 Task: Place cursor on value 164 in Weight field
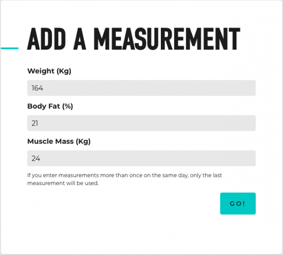(37, 88)
